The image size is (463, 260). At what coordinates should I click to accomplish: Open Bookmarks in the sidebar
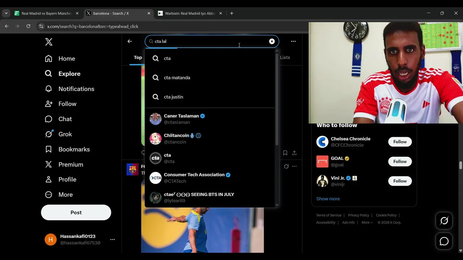click(67, 149)
